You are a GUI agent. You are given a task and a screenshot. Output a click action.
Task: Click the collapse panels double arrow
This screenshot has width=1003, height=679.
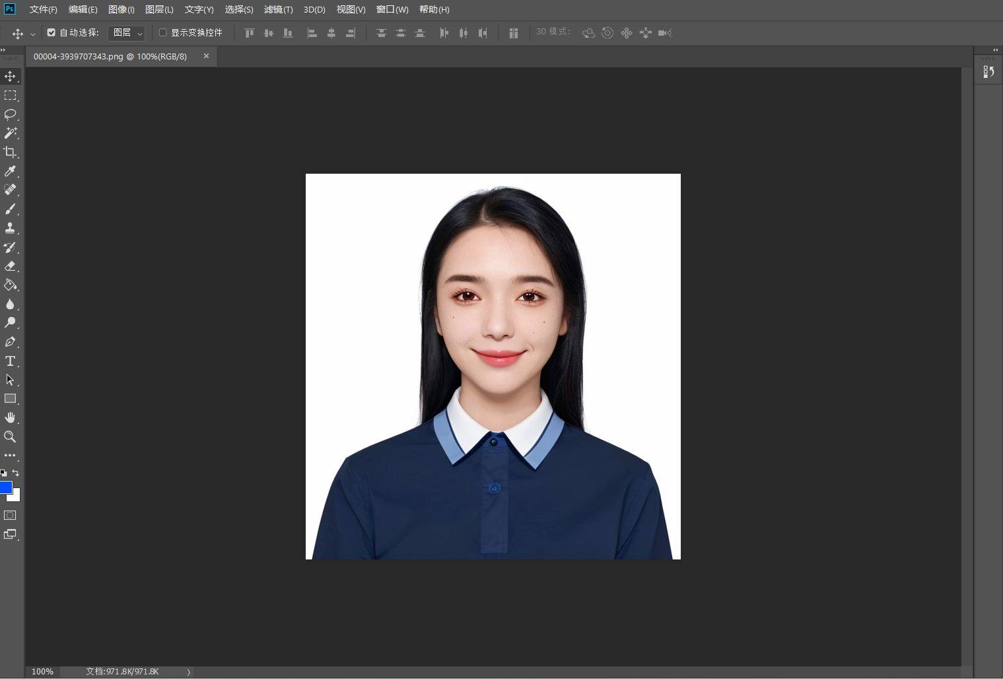click(995, 50)
